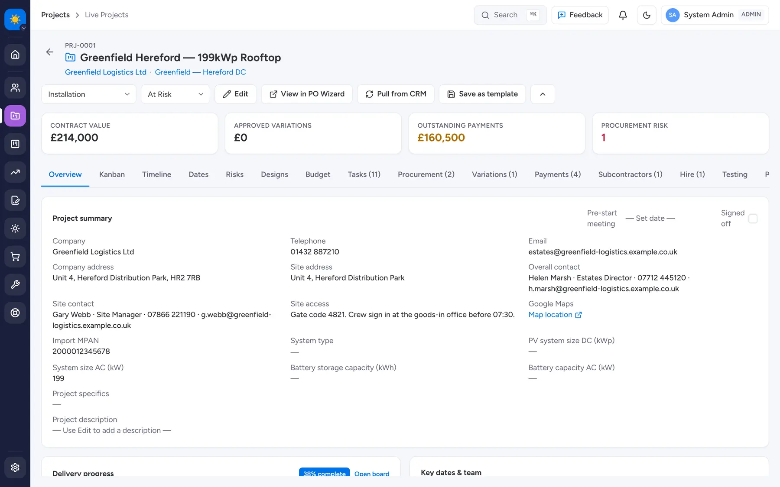Select the highlighted Projects sidebar icon
Viewport: 780px width, 487px height.
click(x=15, y=116)
